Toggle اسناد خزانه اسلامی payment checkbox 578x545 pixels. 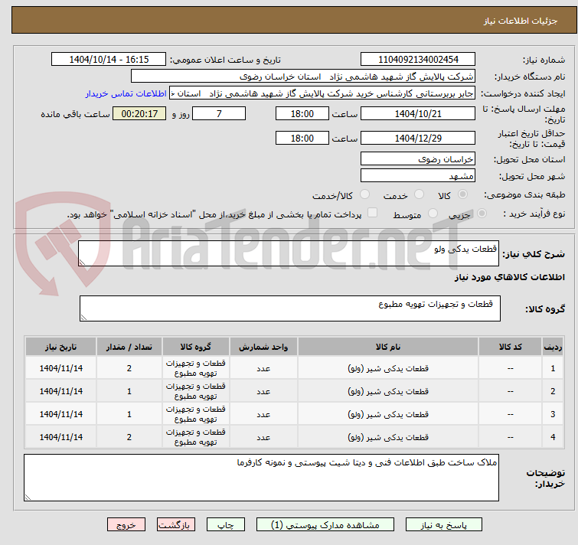coord(373,213)
